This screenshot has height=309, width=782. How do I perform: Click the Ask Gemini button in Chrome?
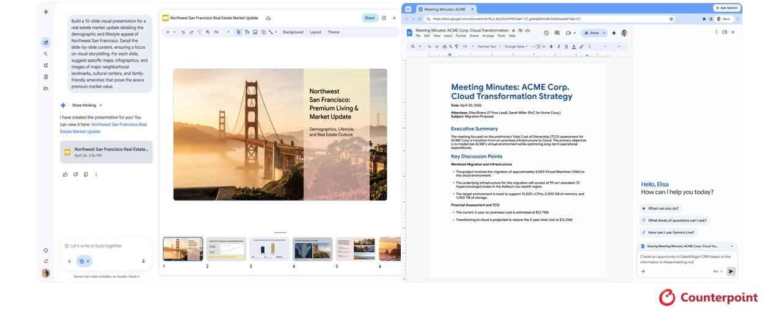(726, 8)
